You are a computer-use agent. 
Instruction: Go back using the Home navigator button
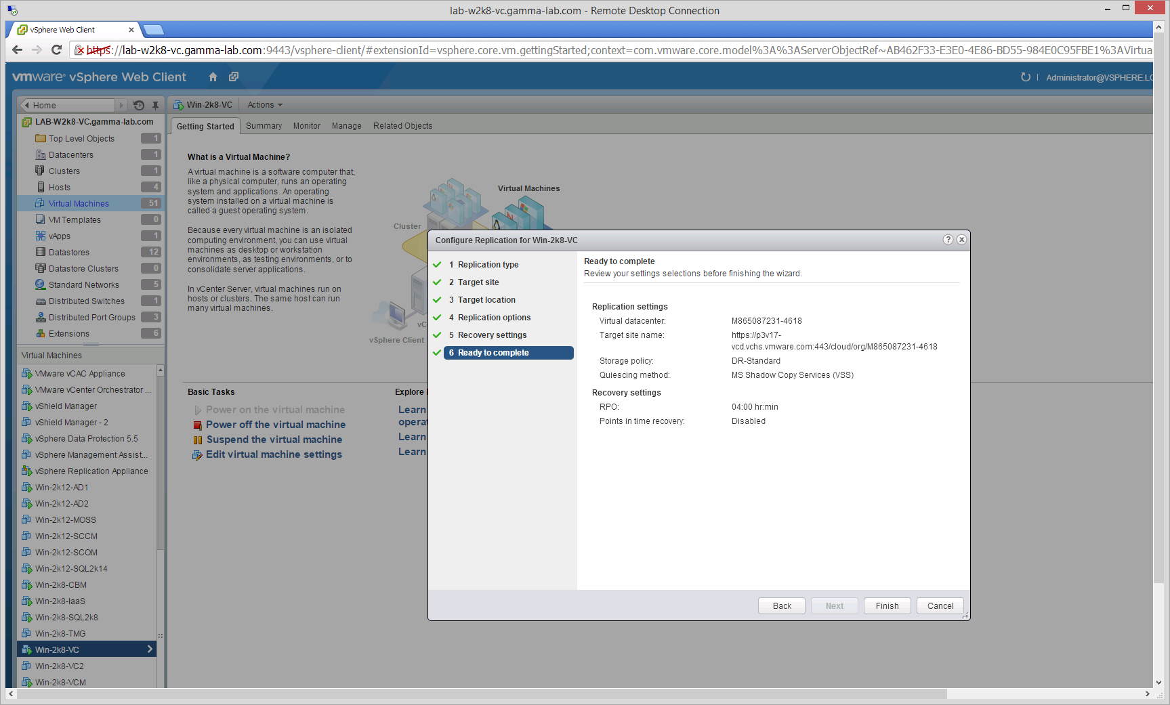66,105
